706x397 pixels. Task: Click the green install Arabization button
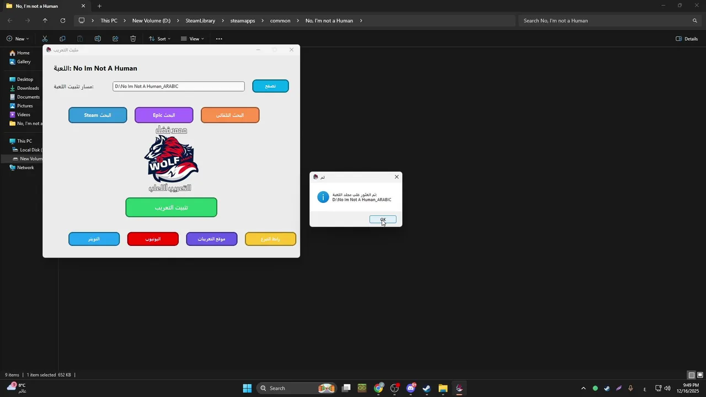[x=171, y=207]
